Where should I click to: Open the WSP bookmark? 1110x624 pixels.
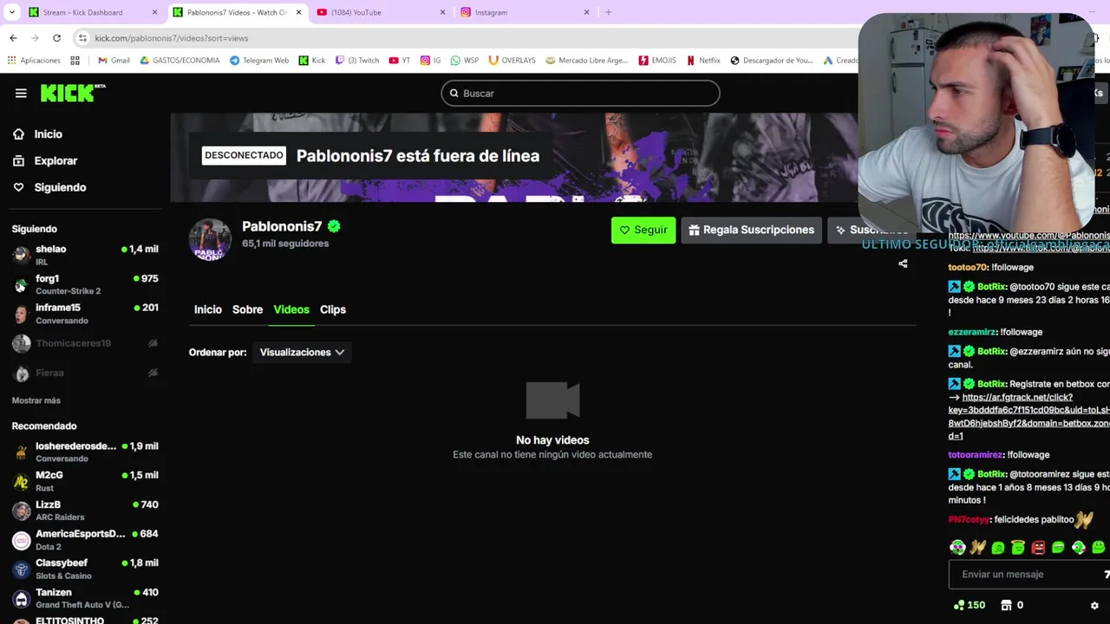tap(464, 61)
